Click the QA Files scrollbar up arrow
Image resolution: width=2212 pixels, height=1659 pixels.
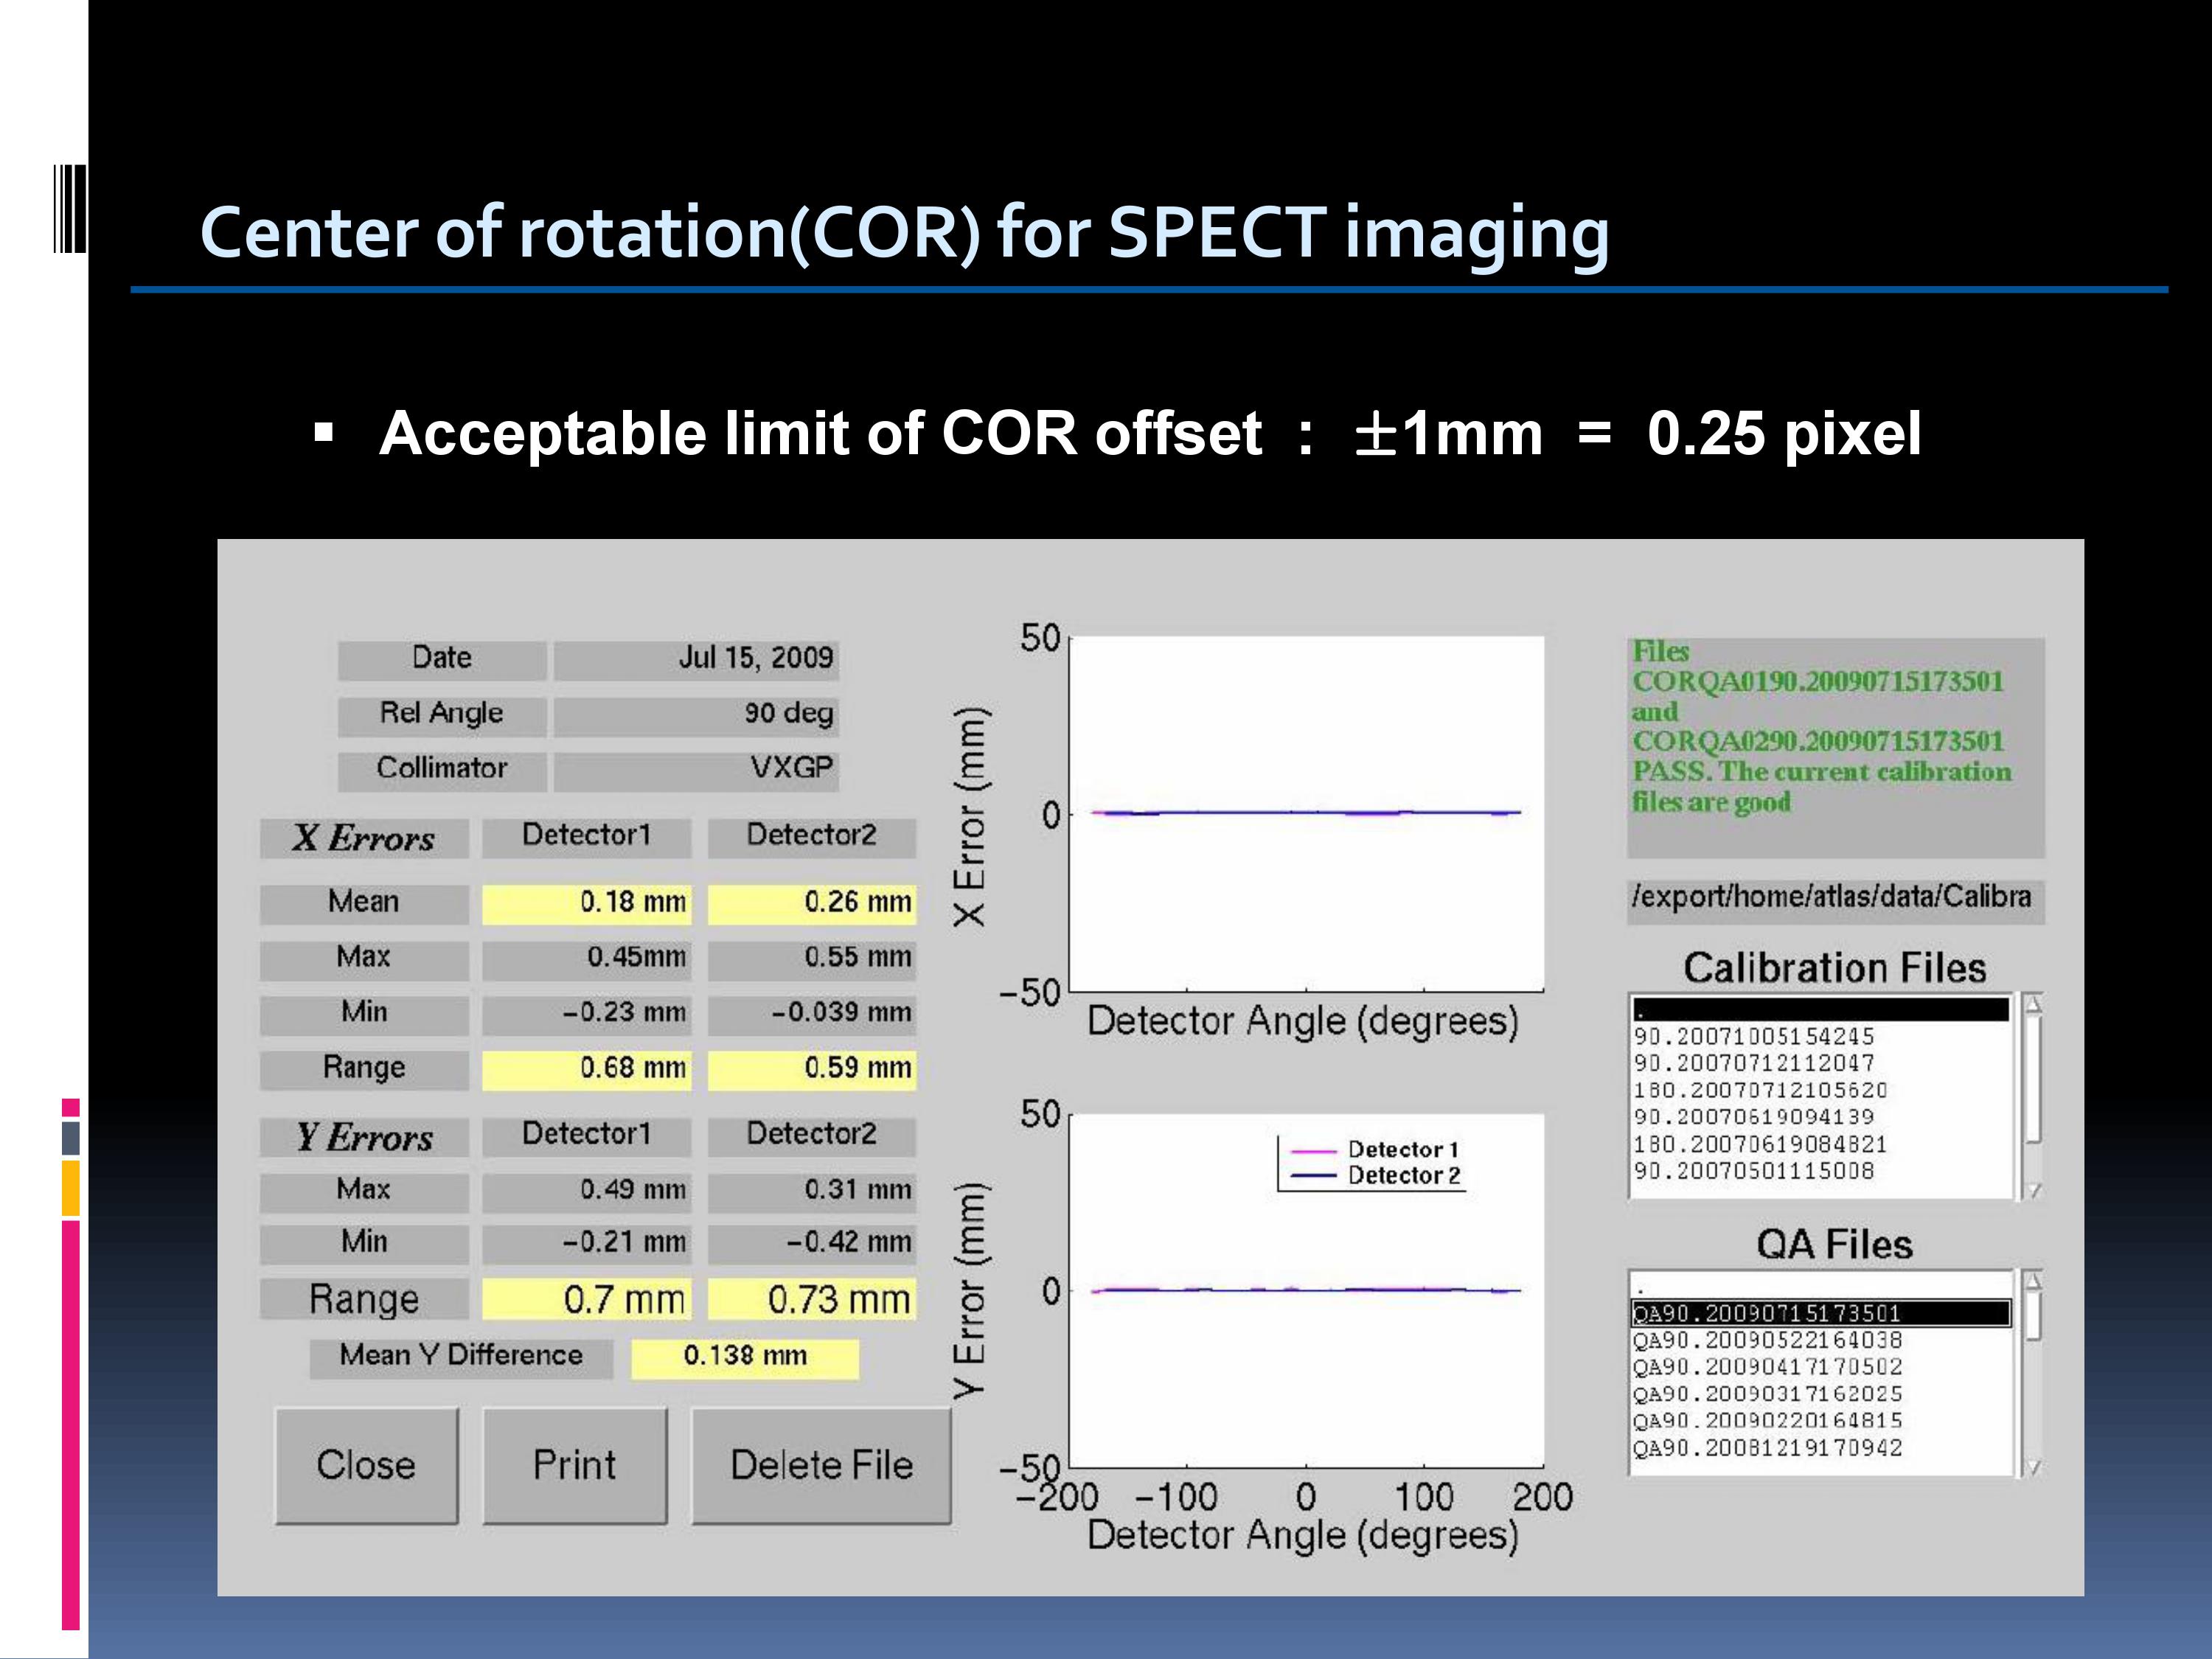click(2033, 1281)
